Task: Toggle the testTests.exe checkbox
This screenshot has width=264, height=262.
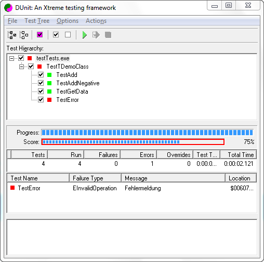Action: [x=21, y=58]
